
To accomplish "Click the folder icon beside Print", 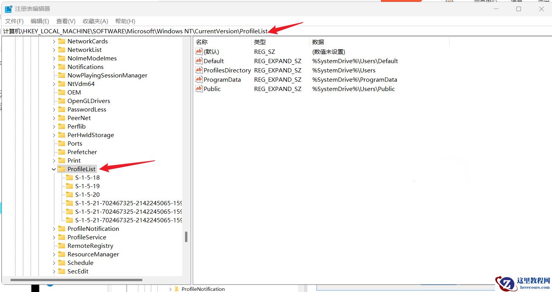I will pos(61,160).
